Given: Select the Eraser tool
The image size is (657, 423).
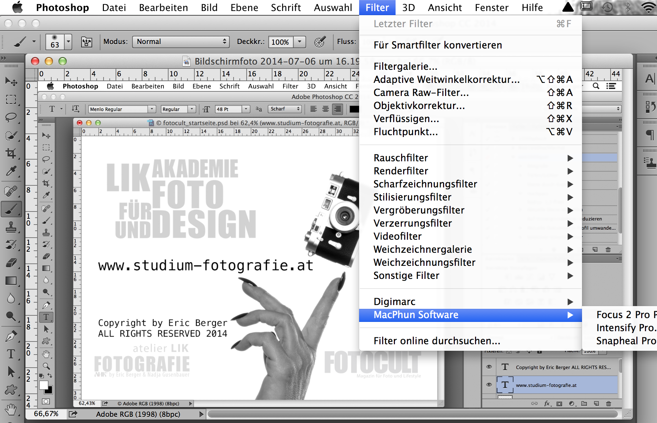Looking at the screenshot, I should tap(11, 263).
